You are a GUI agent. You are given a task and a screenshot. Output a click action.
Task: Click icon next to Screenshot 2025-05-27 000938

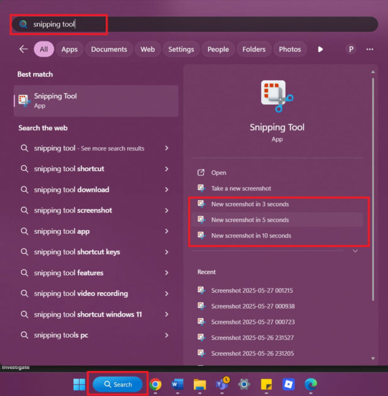point(201,306)
